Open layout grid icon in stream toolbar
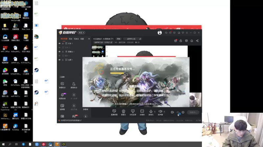This screenshot has width=263, height=147. pos(186,41)
